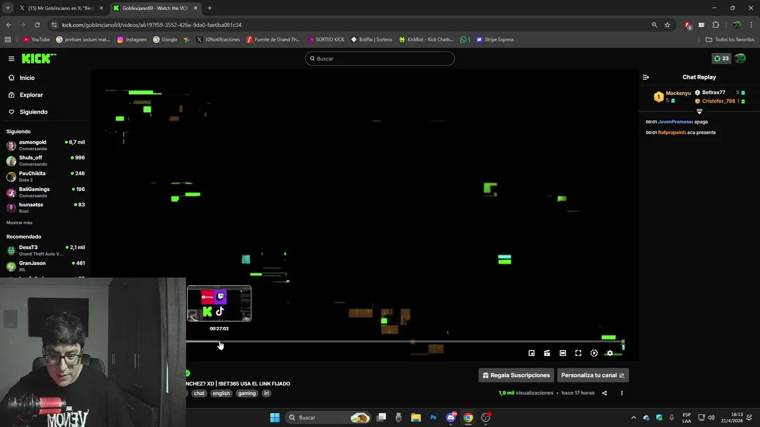Open Chrome tab search dropdown
760x427 pixels.
(x=8, y=8)
